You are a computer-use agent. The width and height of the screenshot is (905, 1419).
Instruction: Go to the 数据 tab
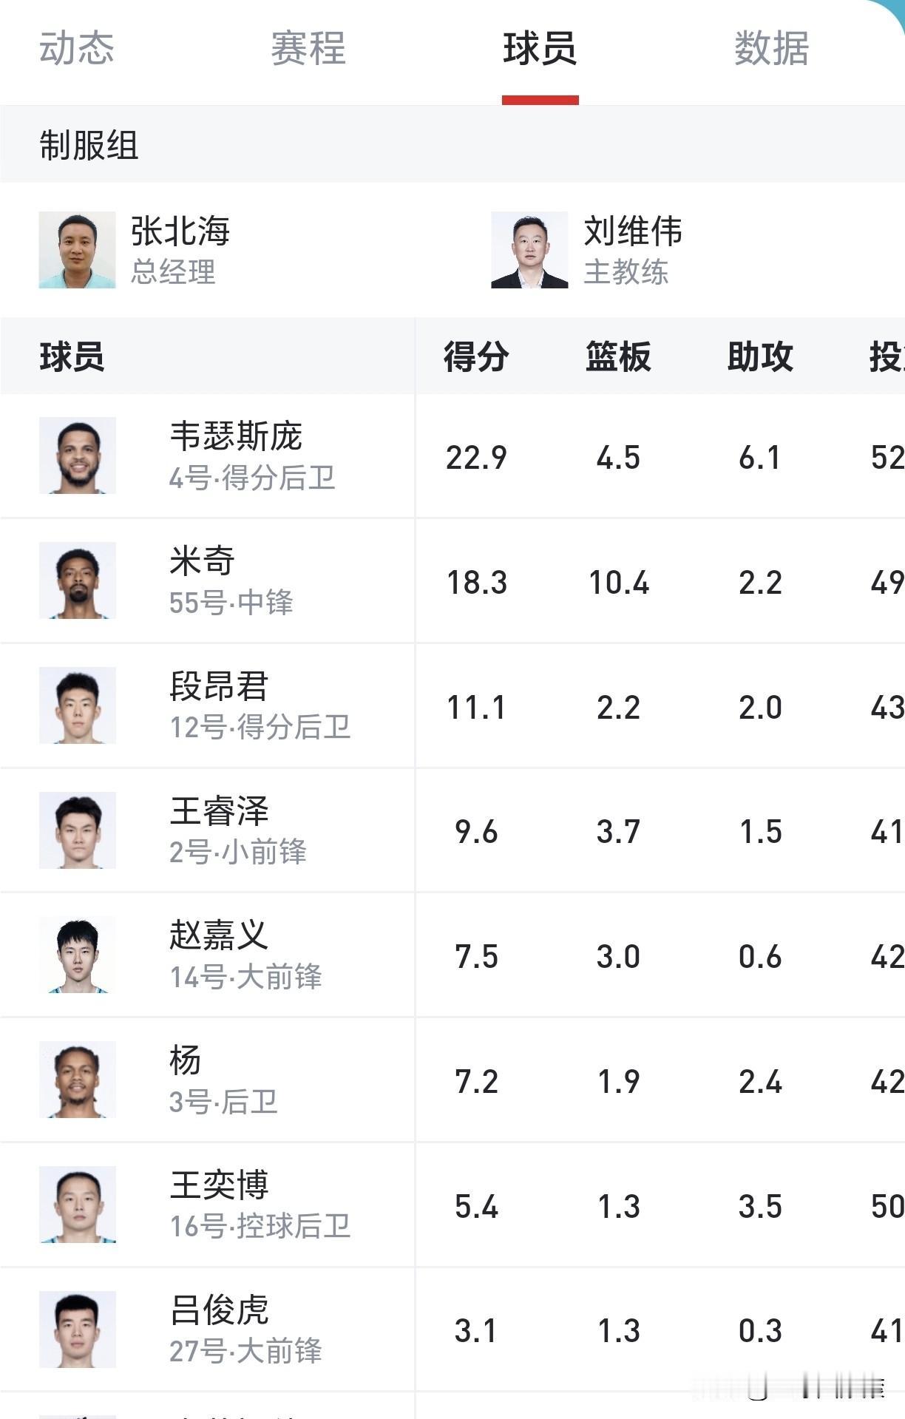(x=771, y=49)
